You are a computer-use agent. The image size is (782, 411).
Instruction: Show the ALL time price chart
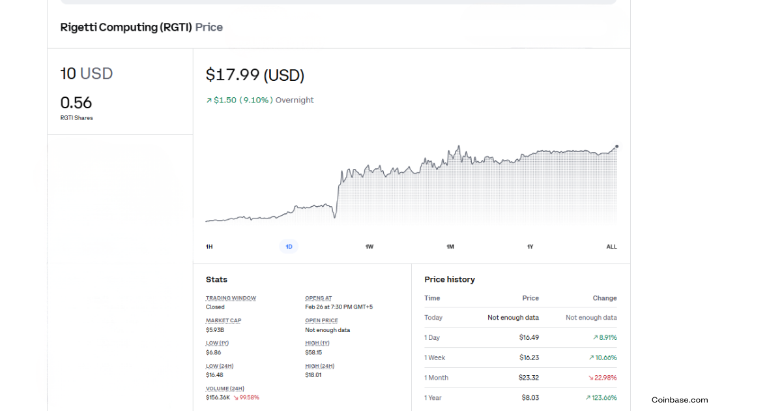click(x=611, y=247)
